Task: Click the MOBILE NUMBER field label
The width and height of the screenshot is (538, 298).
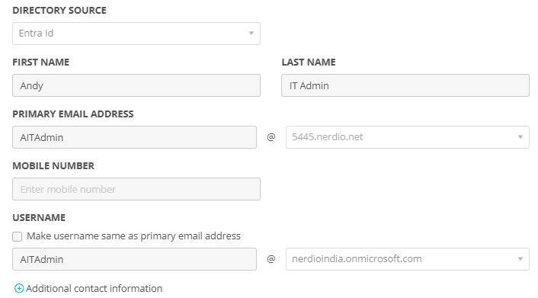Action: (x=53, y=166)
